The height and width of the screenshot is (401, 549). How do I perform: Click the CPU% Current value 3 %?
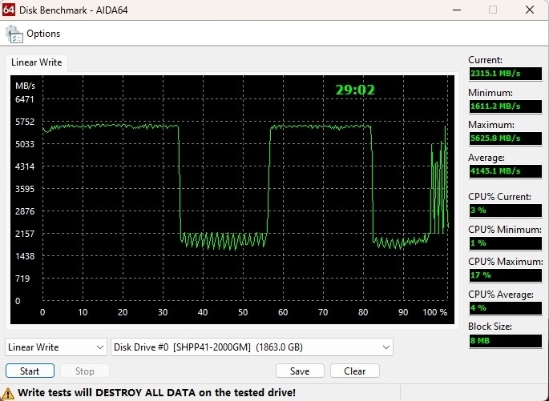[x=505, y=211]
